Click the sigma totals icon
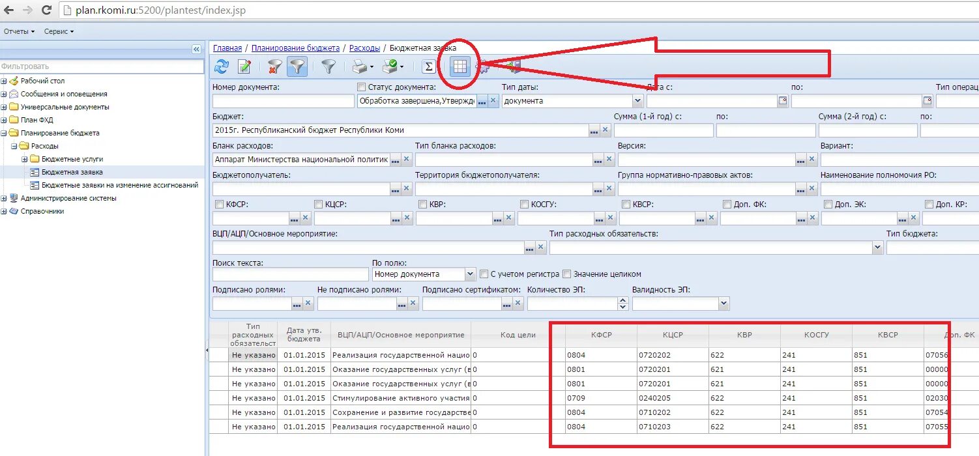The image size is (979, 456). 428,66
